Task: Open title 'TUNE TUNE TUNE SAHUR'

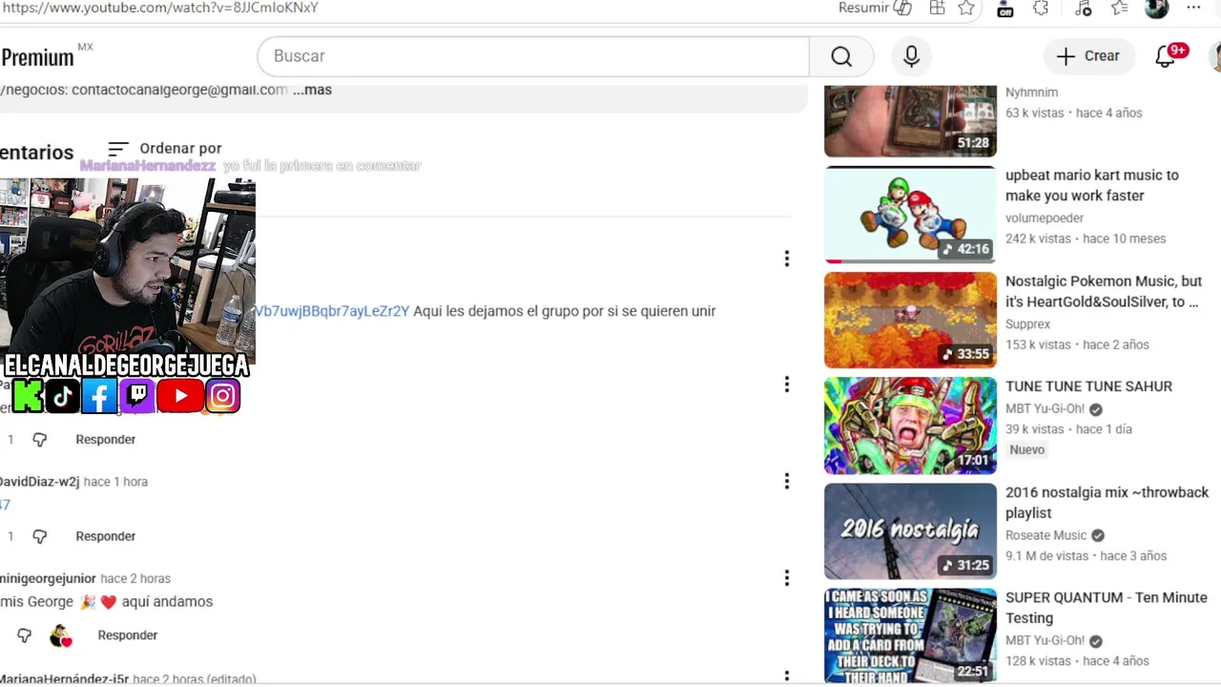Action: click(x=1088, y=386)
